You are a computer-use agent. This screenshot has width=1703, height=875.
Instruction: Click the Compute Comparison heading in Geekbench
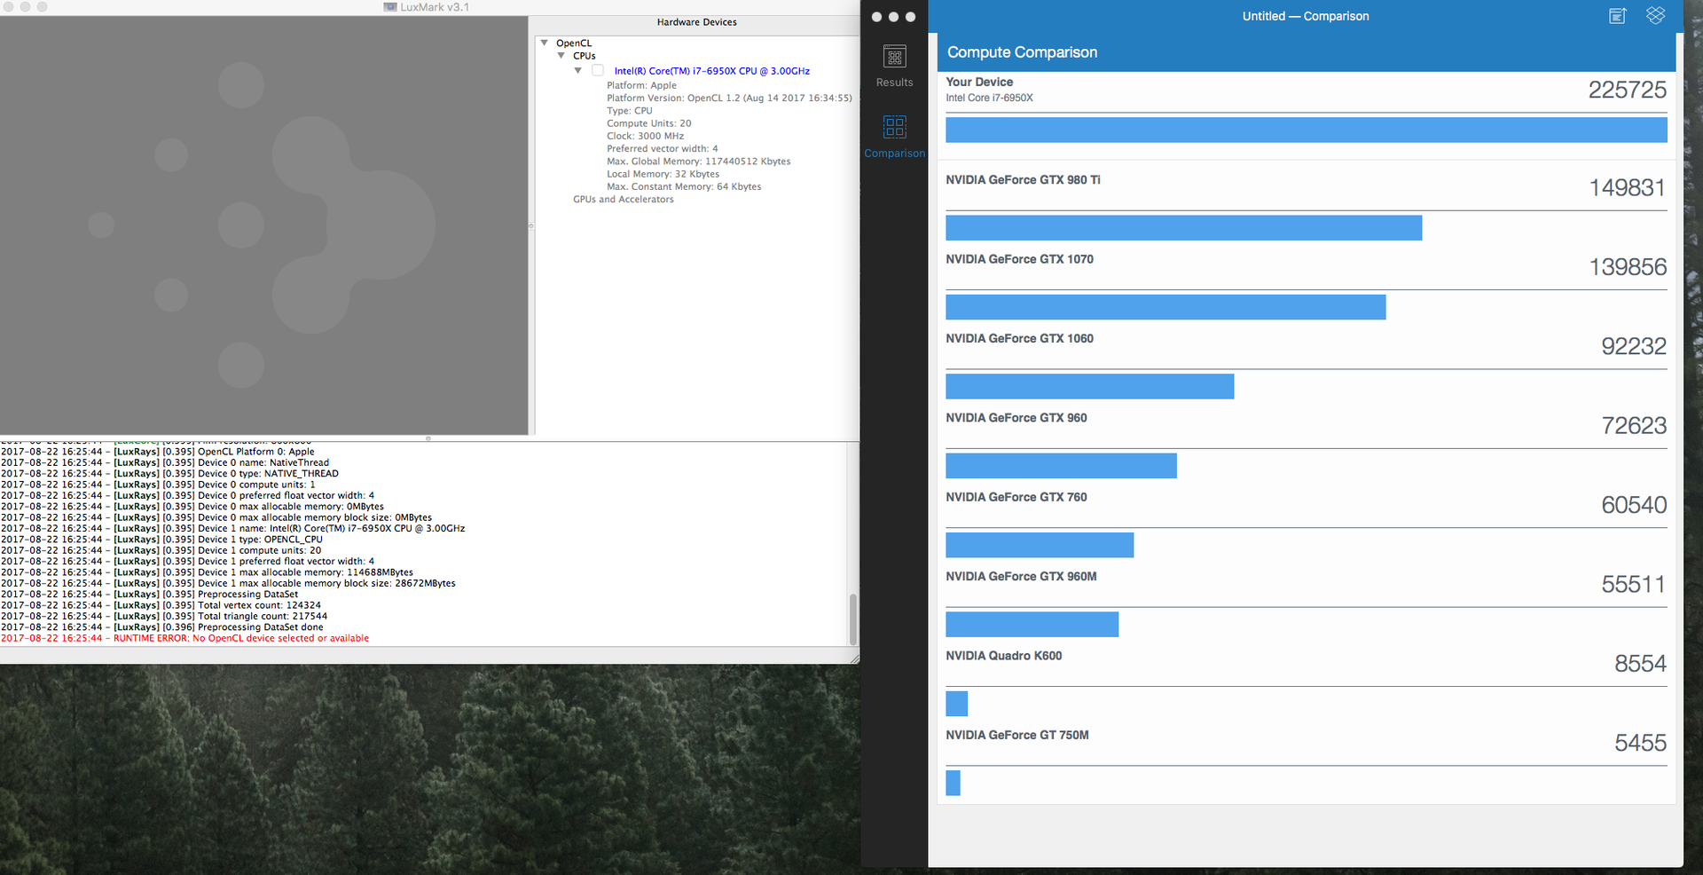(1022, 52)
